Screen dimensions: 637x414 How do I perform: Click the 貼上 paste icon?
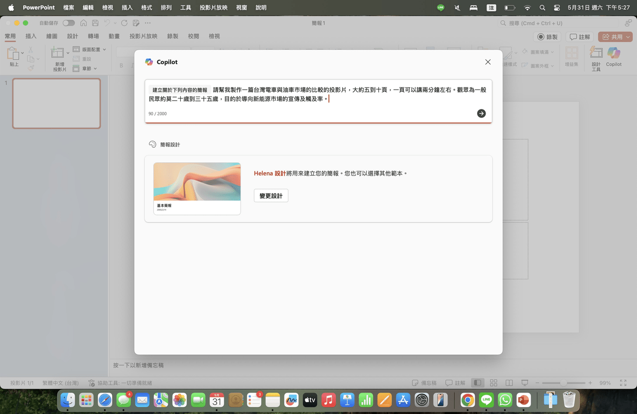[13, 53]
